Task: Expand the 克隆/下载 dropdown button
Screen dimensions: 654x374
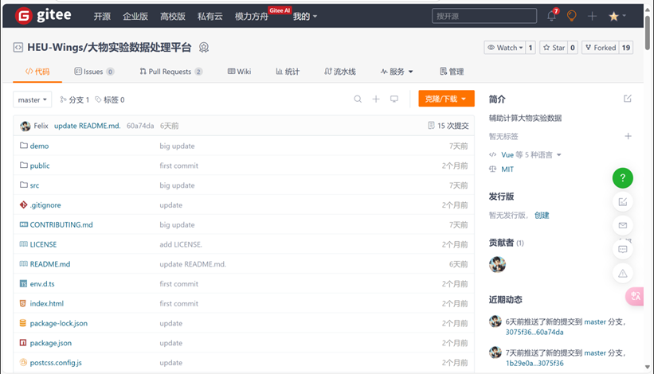Action: point(446,99)
